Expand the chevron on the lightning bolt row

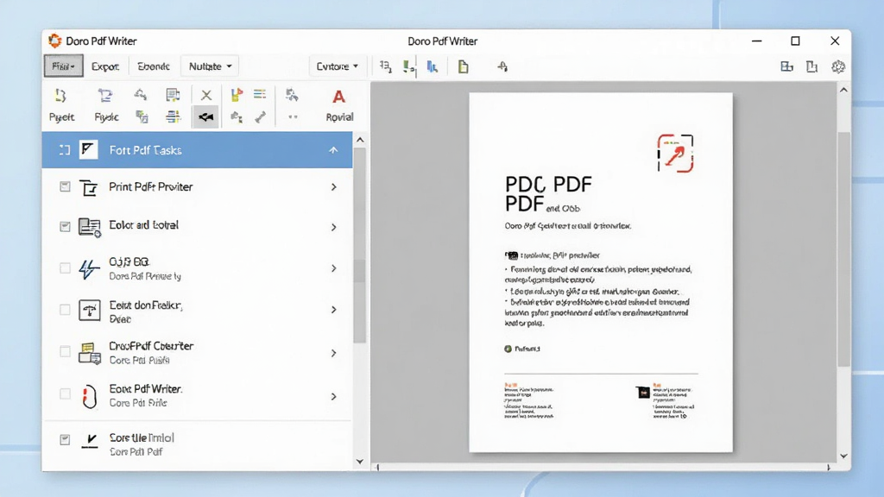pyautogui.click(x=334, y=268)
